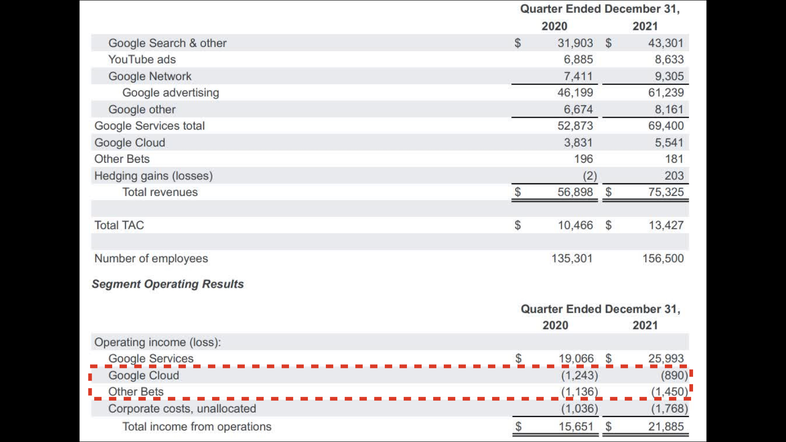Click the Google advertising 2020 value 46,199
The image size is (786, 442).
(x=575, y=92)
